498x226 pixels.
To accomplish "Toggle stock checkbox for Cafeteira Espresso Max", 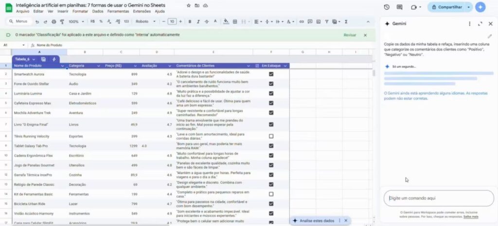I will pos(271,103).
